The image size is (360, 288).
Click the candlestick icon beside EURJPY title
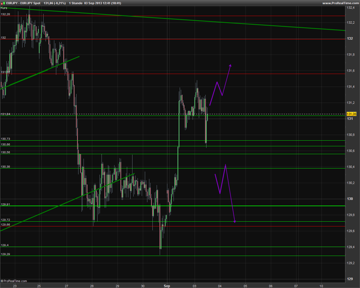[x=3, y=3]
